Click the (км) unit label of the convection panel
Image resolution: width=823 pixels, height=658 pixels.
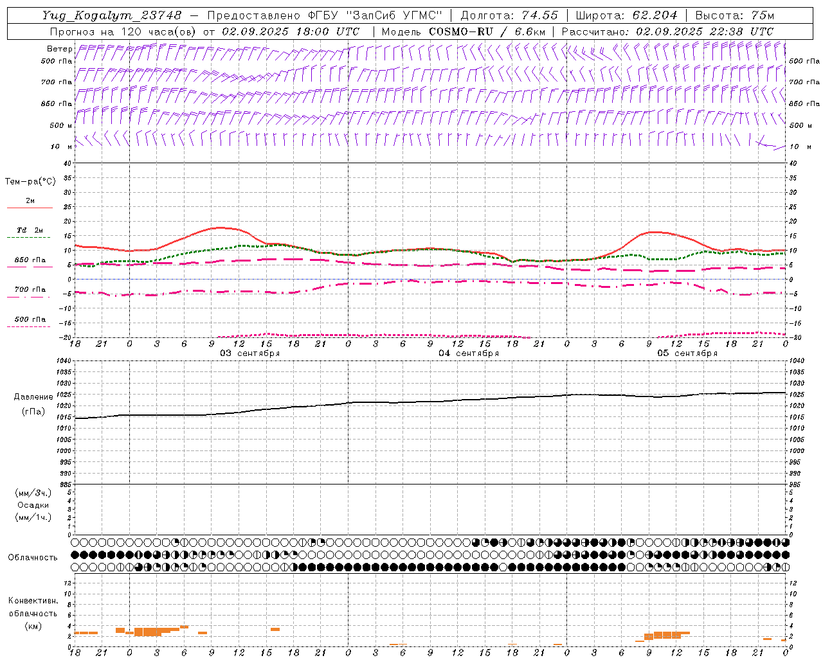coord(33,626)
